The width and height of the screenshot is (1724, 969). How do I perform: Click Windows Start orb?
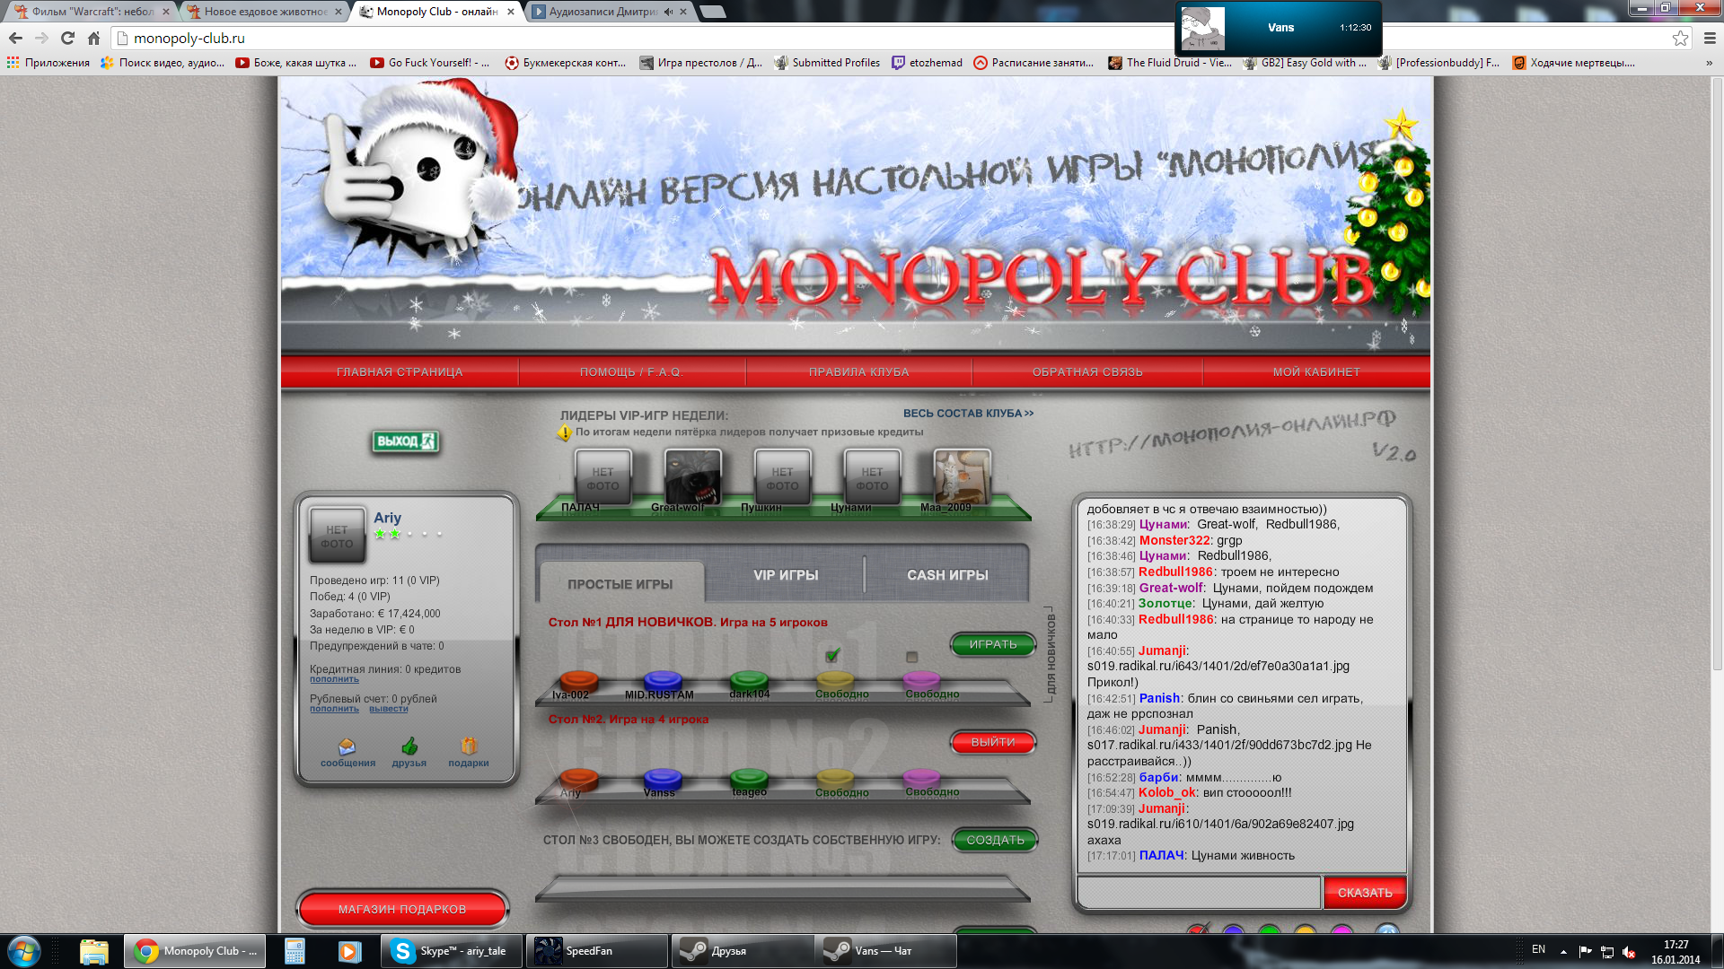tap(23, 951)
